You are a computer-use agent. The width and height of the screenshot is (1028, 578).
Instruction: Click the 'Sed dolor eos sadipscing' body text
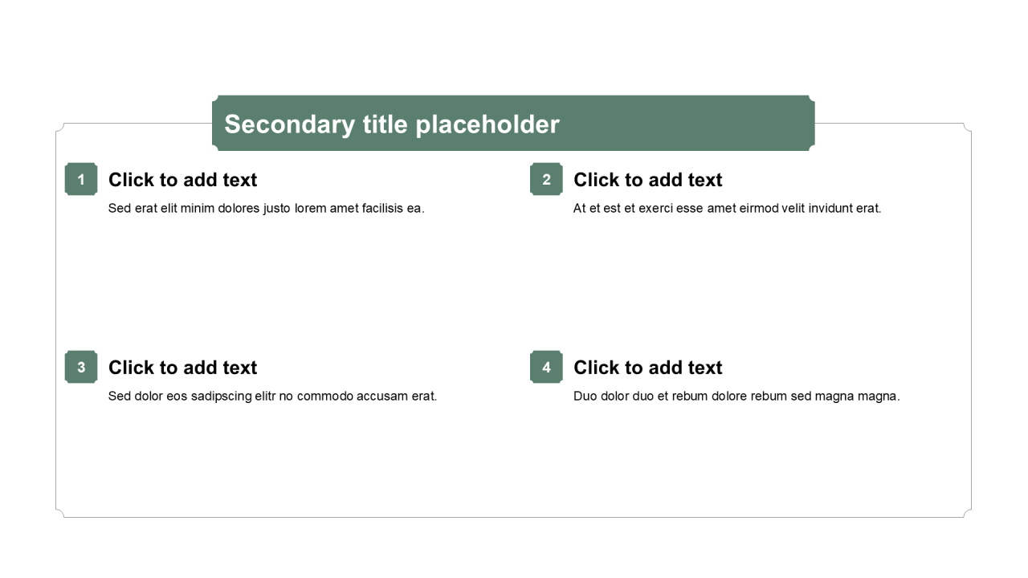pos(272,397)
